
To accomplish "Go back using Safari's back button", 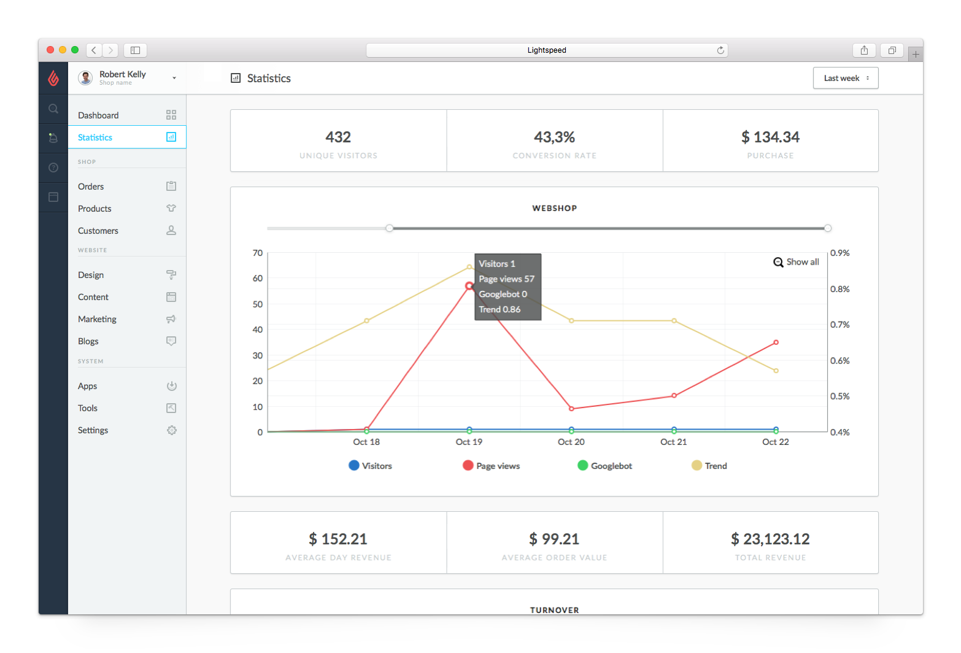I will point(94,50).
